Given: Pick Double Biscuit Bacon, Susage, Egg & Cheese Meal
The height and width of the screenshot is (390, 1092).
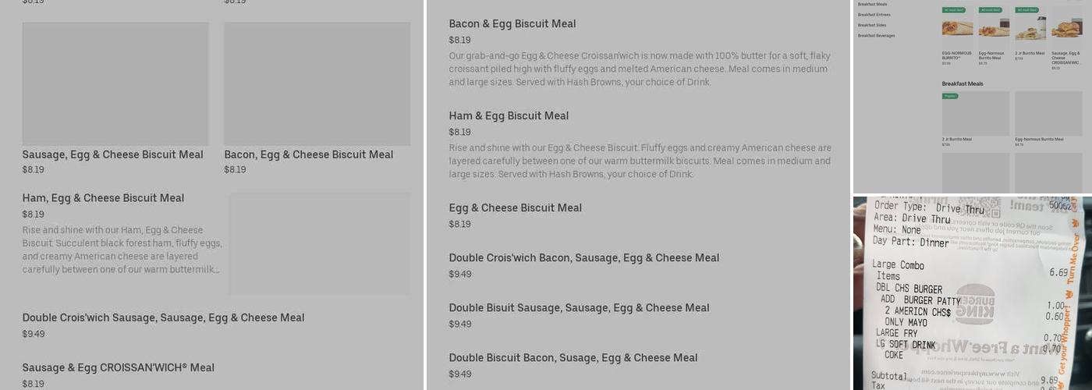Looking at the screenshot, I should tap(573, 358).
